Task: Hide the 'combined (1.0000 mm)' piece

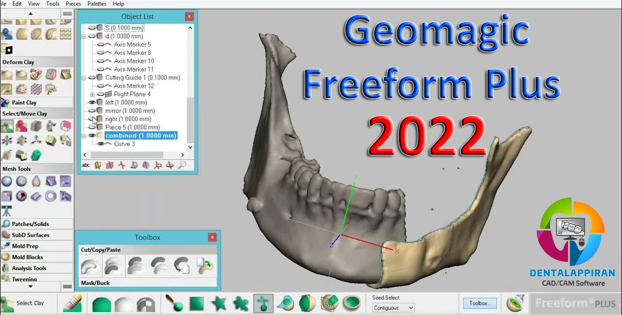Action: (92, 136)
